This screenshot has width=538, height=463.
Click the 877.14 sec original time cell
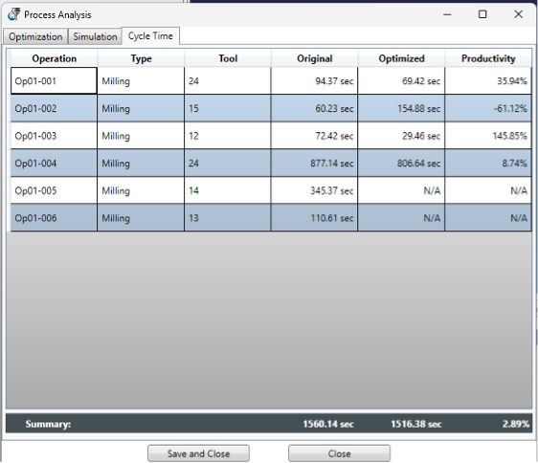pyautogui.click(x=314, y=164)
